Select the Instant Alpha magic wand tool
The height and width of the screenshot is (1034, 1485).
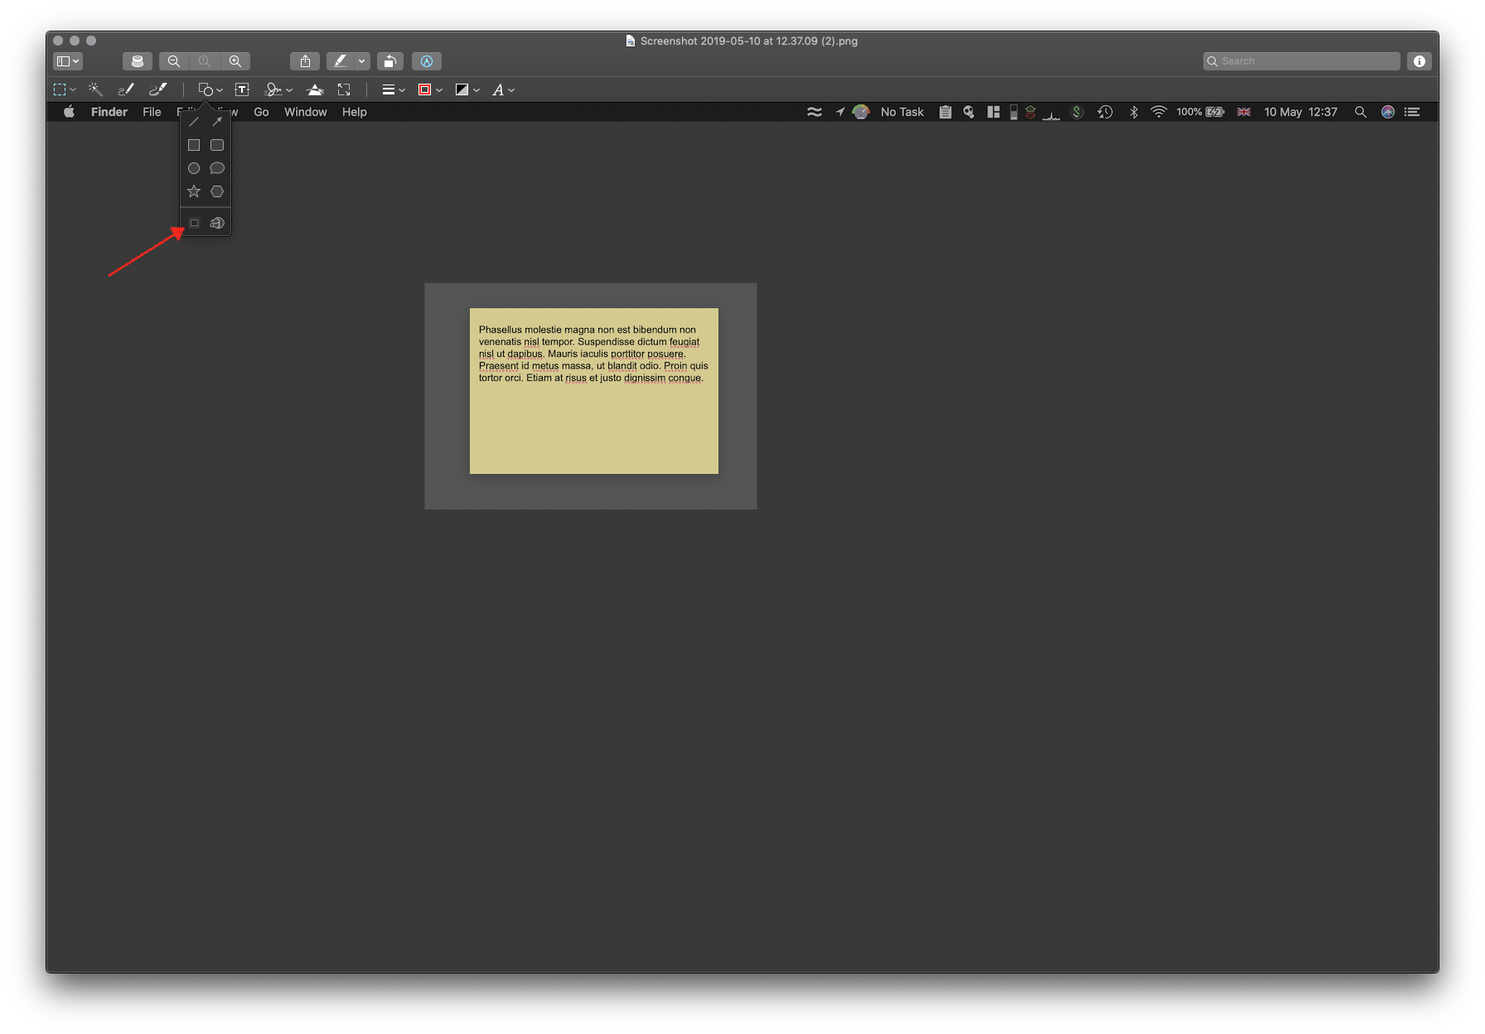(95, 89)
